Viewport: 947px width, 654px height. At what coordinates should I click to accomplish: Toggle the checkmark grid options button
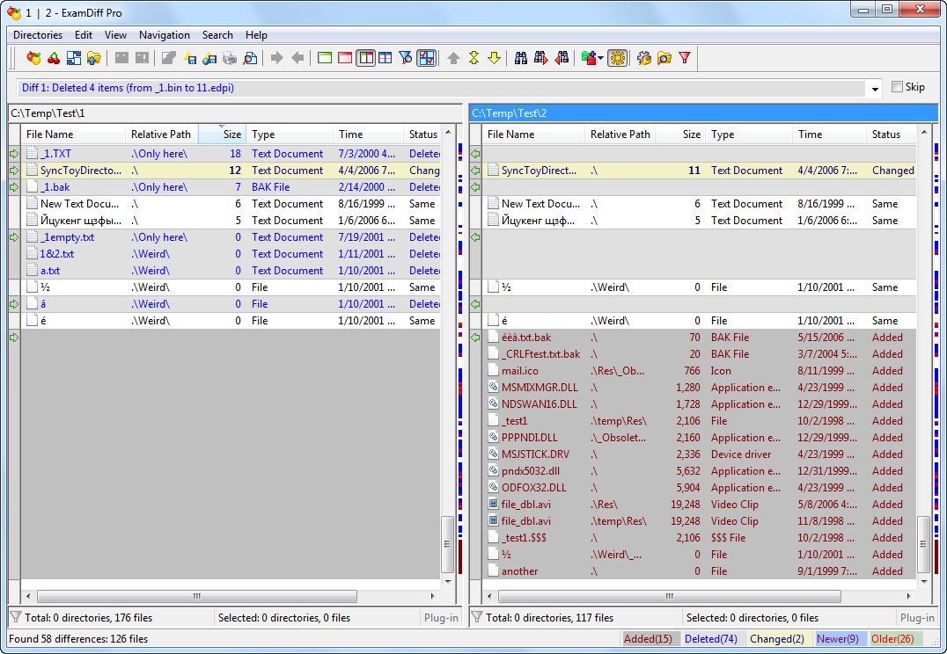click(x=426, y=58)
